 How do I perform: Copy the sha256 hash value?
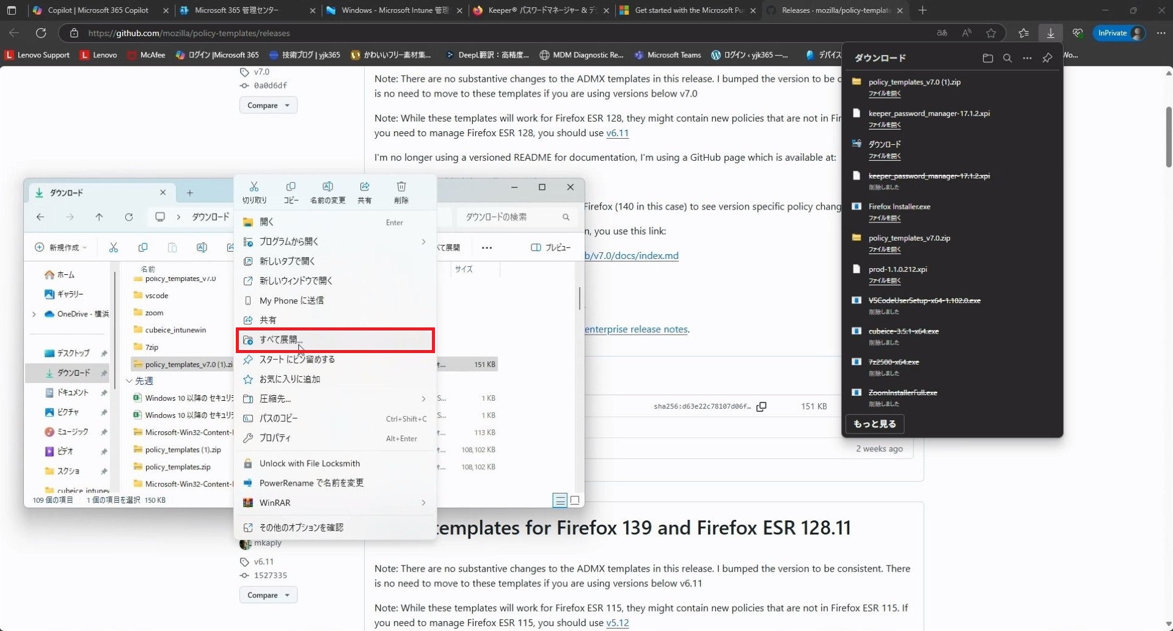click(x=761, y=407)
